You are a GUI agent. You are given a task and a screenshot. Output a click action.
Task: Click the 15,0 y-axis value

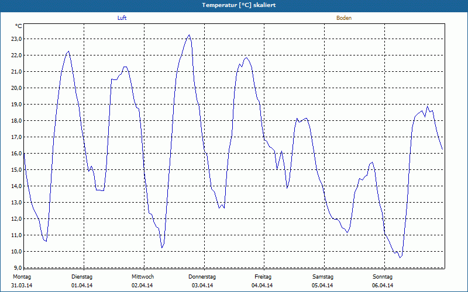(17, 170)
